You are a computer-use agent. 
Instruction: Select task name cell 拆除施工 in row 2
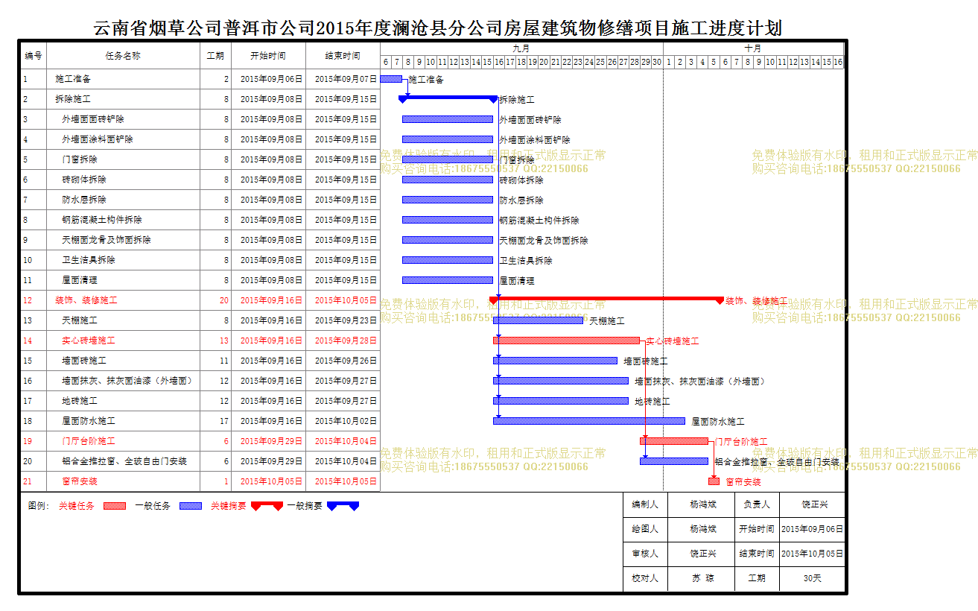(124, 98)
